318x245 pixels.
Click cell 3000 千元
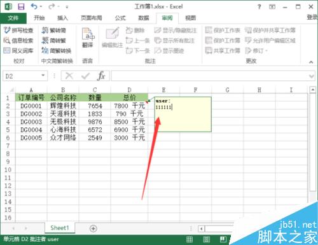129,137
